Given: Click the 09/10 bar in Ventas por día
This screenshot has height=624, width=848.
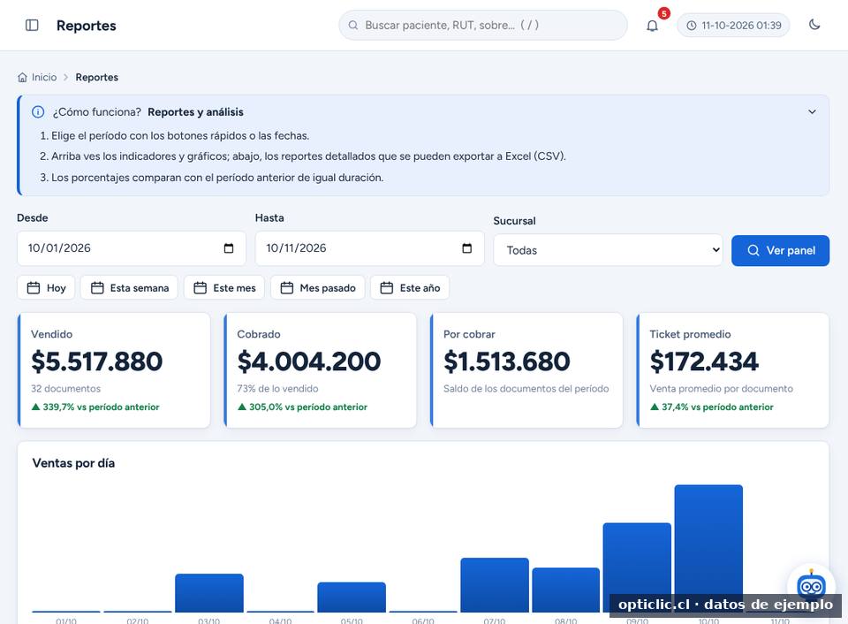Looking at the screenshot, I should point(637,567).
